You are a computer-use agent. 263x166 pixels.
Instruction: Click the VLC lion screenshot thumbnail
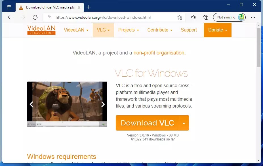(67, 104)
